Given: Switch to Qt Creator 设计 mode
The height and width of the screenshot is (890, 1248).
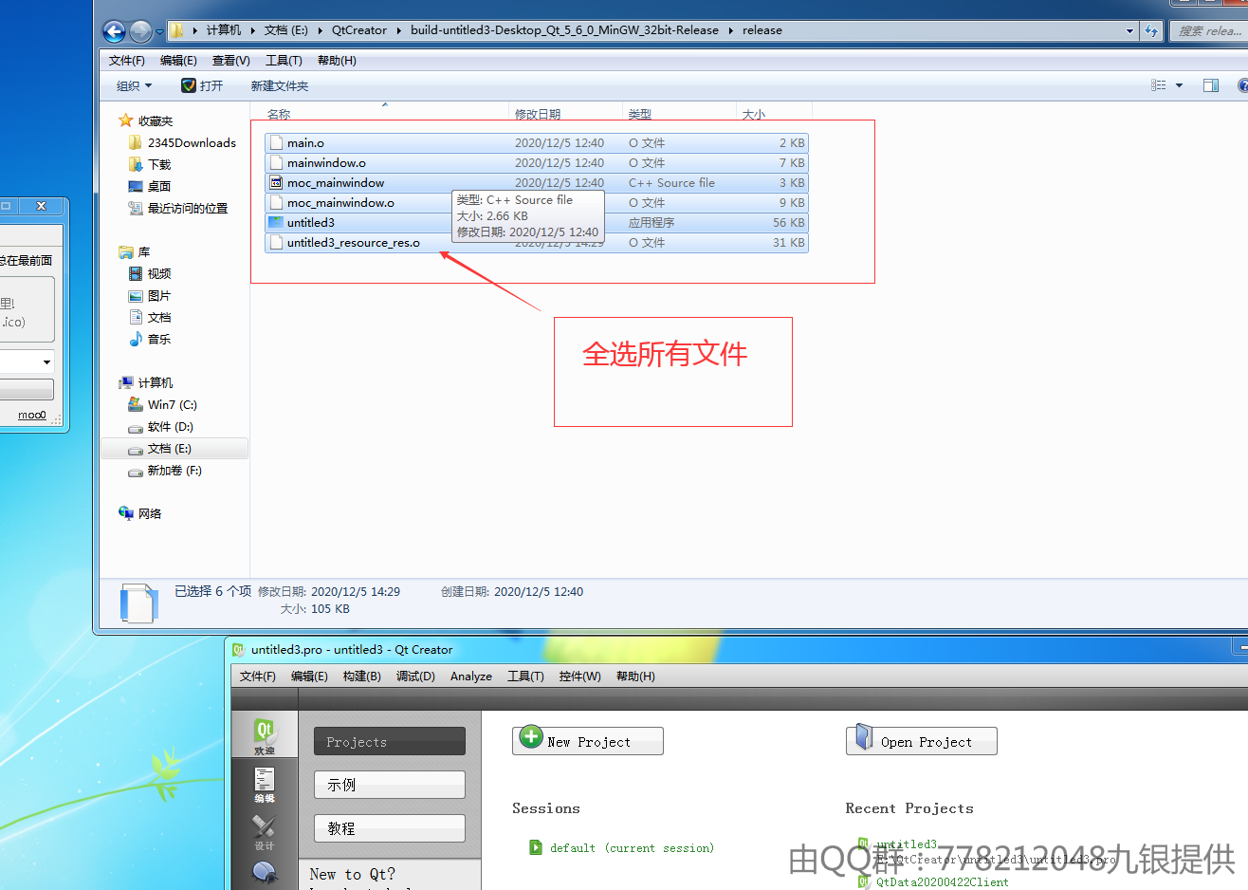Looking at the screenshot, I should (265, 832).
